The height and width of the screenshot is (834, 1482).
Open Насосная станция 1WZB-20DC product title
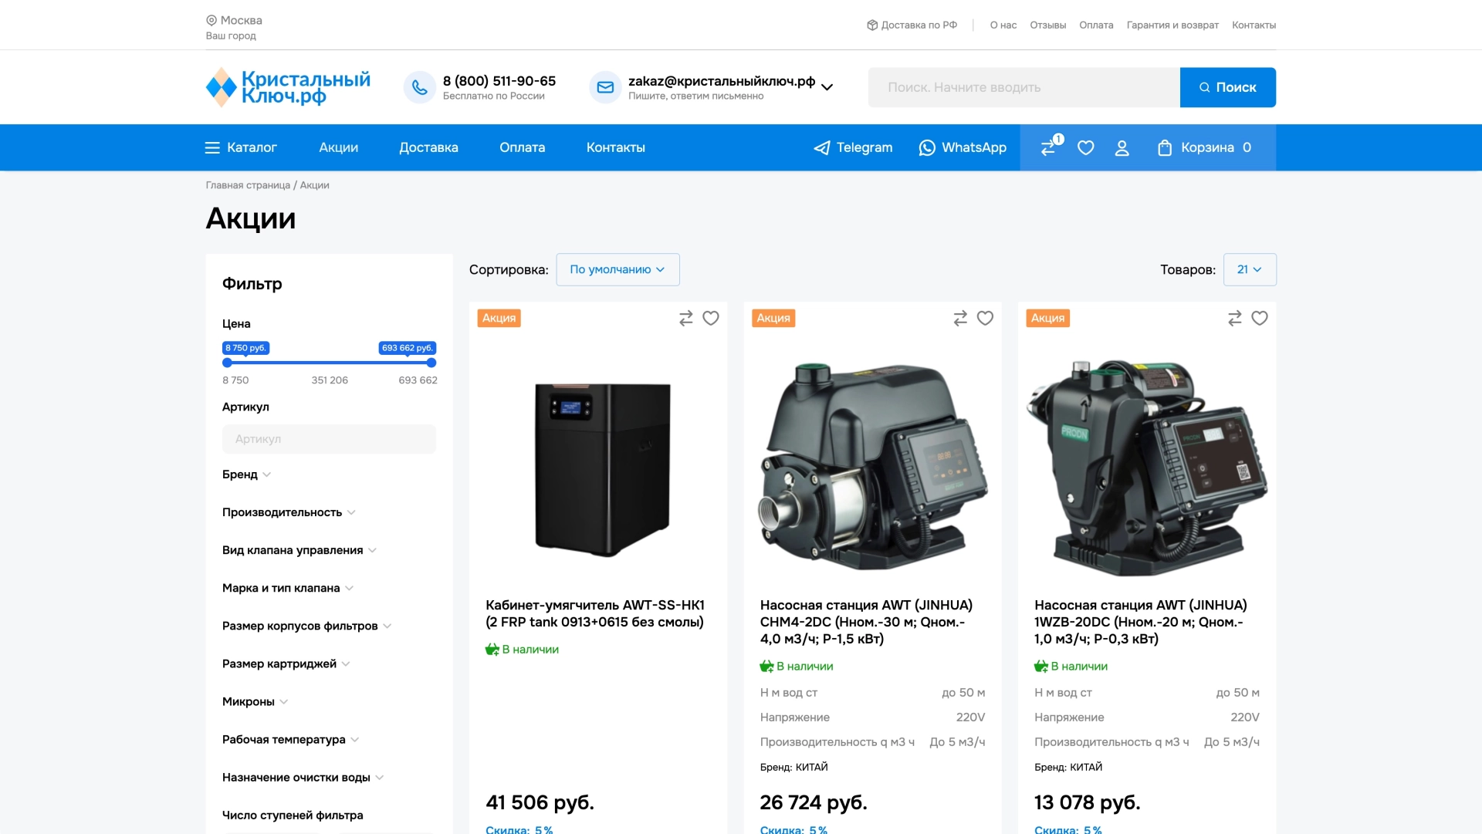click(x=1141, y=622)
